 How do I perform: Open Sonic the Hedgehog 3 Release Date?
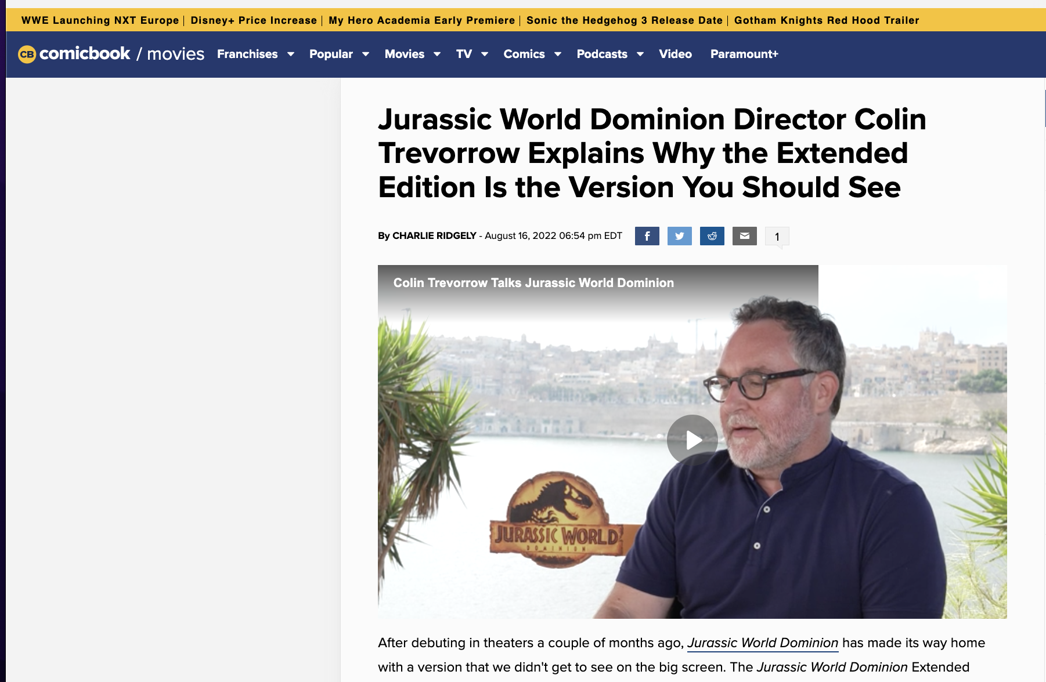point(625,20)
